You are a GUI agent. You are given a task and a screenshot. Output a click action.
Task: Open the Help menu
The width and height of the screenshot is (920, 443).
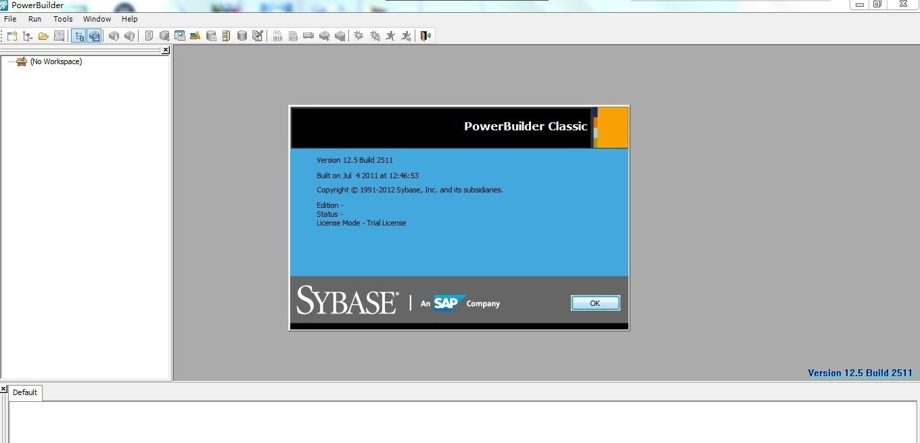pyautogui.click(x=129, y=19)
